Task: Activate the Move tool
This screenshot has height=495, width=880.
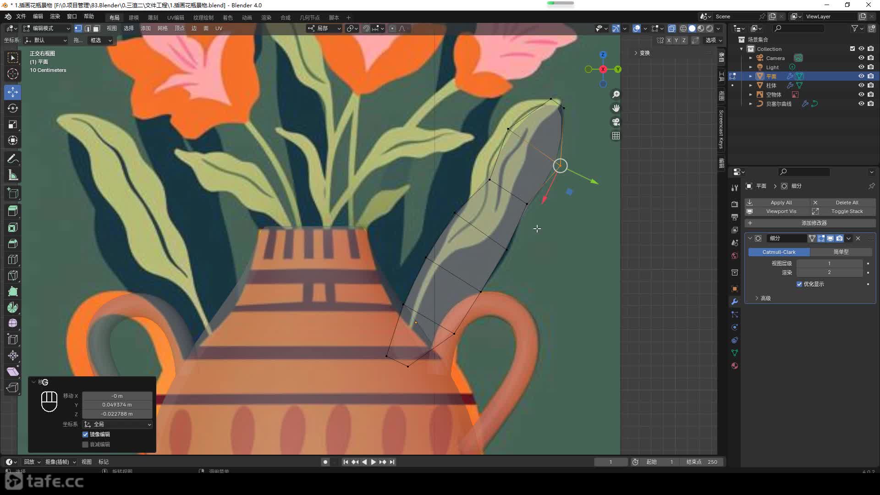Action: click(13, 92)
